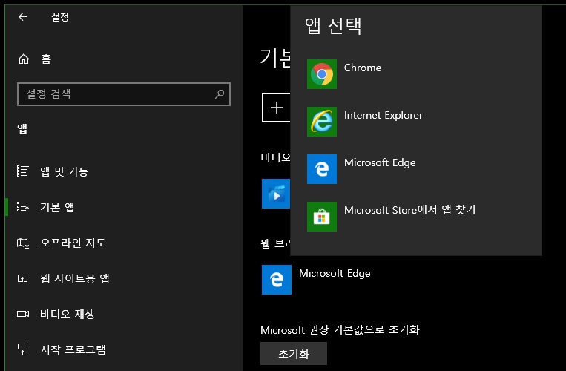This screenshot has height=371, width=566.
Task: Click the 앱 선택 popup heading
Action: pyautogui.click(x=333, y=26)
